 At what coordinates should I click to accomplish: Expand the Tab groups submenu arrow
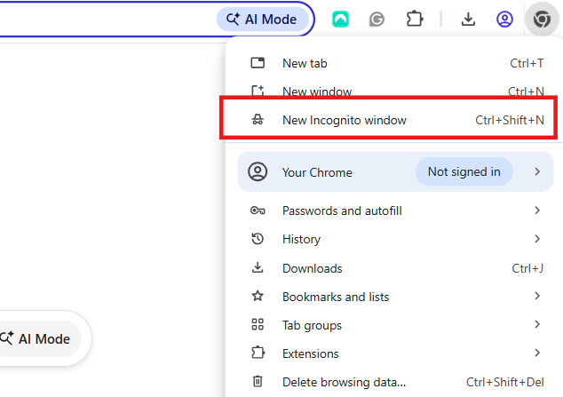pyautogui.click(x=537, y=324)
